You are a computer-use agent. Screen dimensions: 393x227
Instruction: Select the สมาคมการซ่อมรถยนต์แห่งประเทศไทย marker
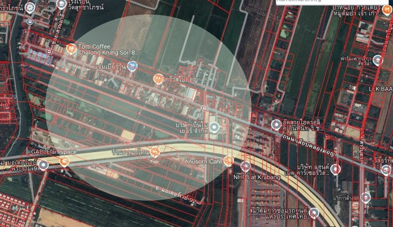[314, 214]
